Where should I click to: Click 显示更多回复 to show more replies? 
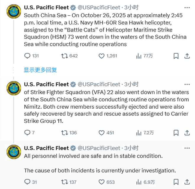pos(40,70)
